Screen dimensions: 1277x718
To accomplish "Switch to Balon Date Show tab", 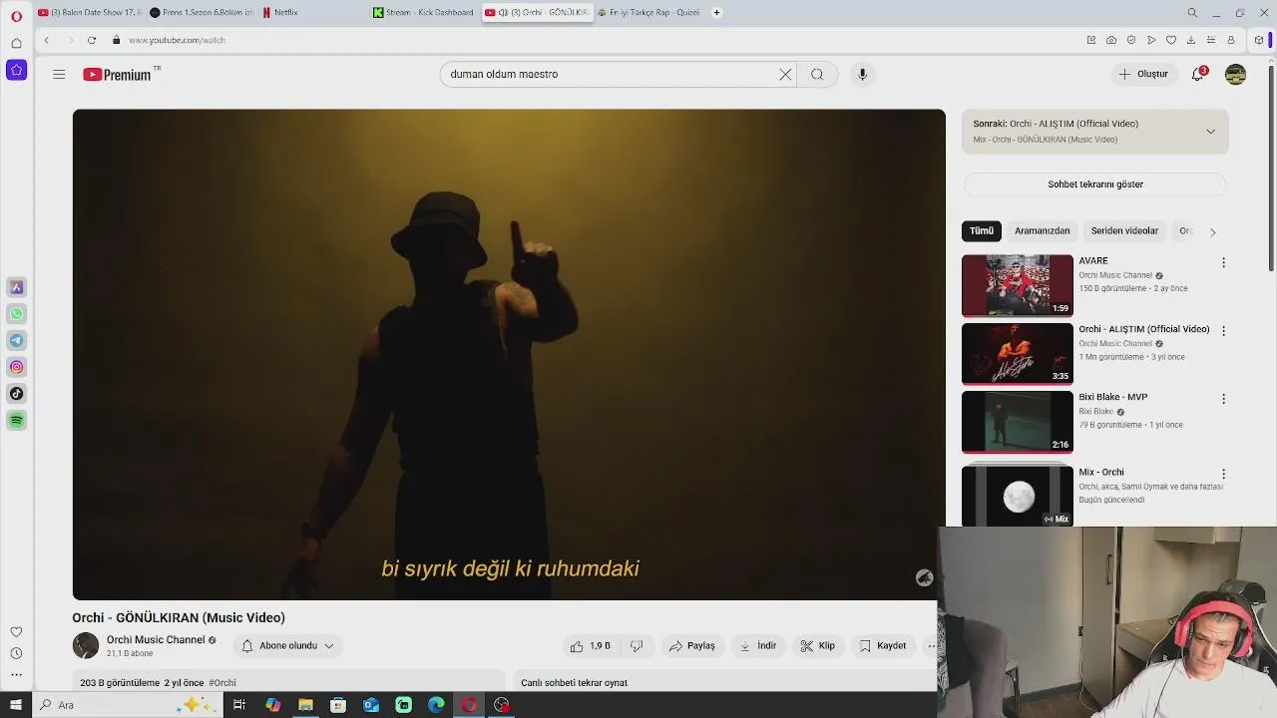I will pos(90,13).
